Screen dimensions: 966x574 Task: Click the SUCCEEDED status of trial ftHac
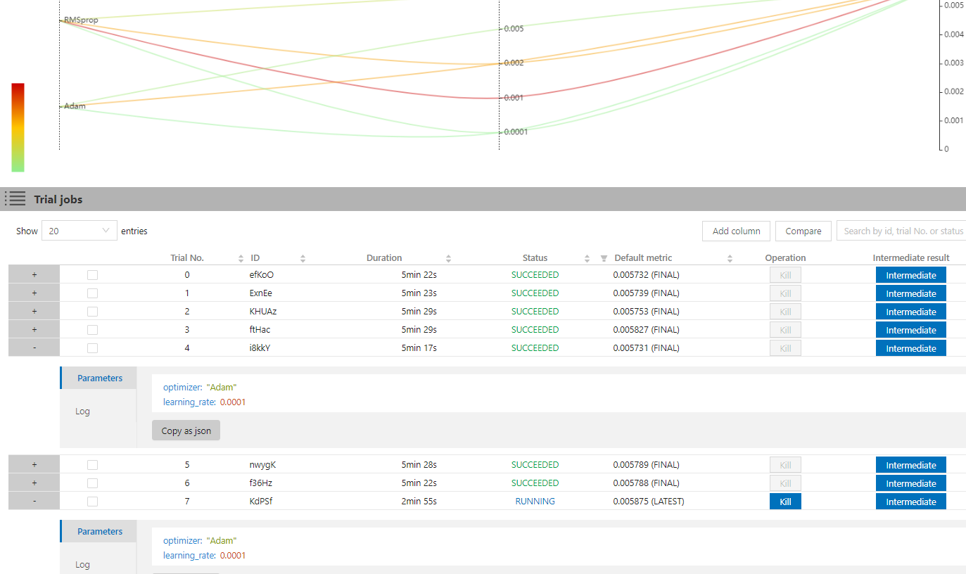point(535,330)
